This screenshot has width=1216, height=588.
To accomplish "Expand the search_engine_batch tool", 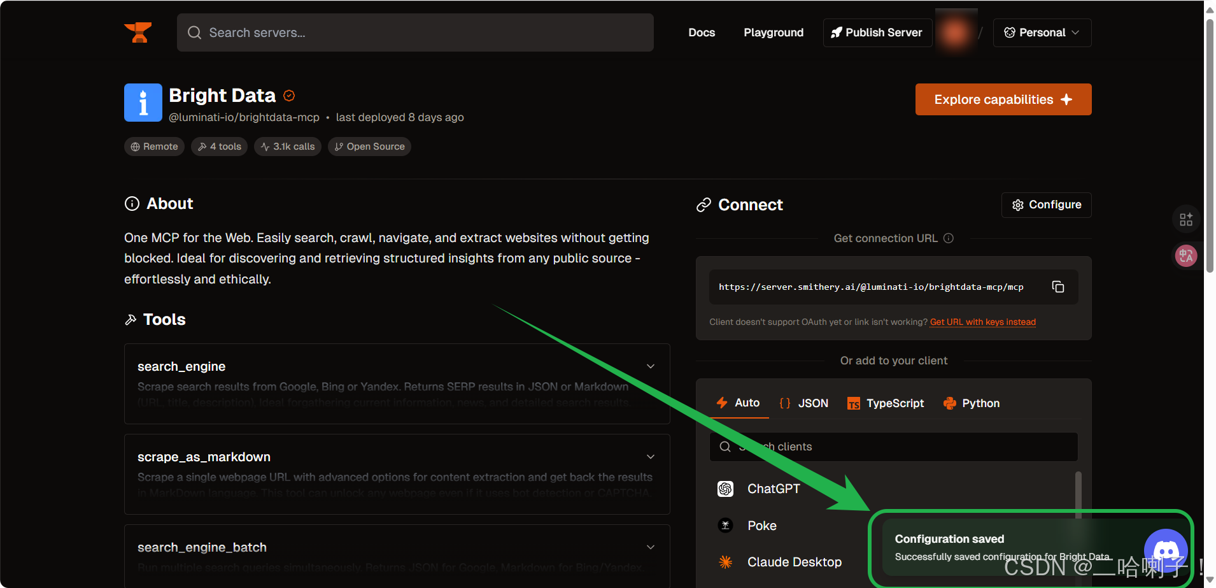I will click(x=651, y=547).
